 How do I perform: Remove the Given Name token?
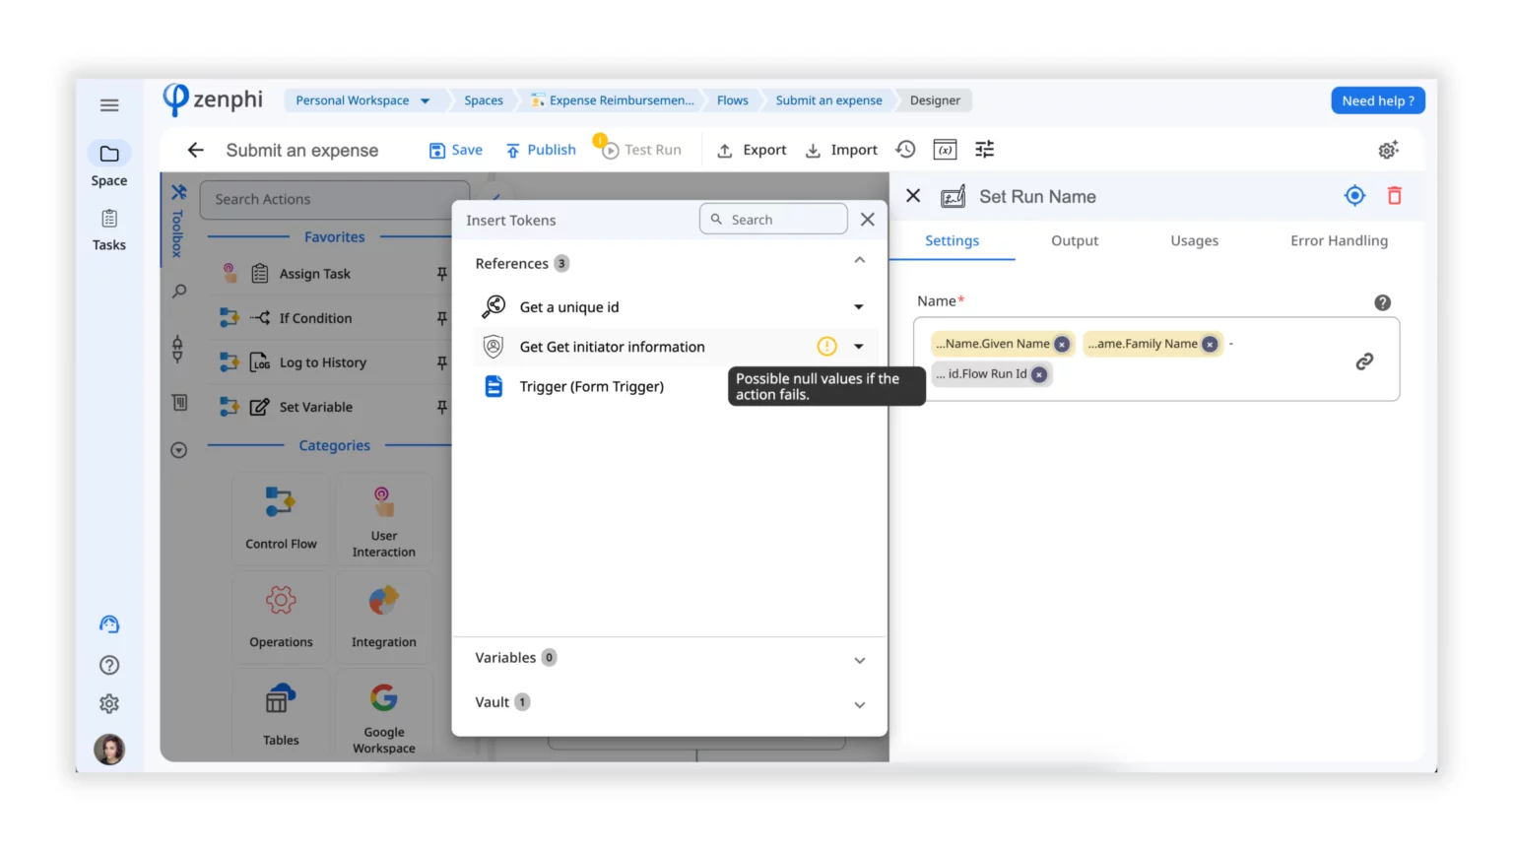pyautogui.click(x=1062, y=344)
